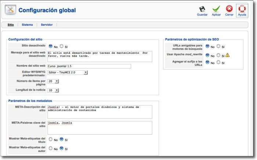Viewport: 257px width, 160px height.
Task: Click the Nombre del sitio web field
Action: pos(89,66)
